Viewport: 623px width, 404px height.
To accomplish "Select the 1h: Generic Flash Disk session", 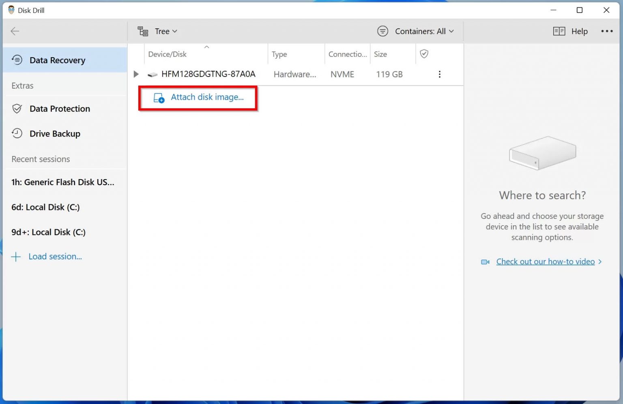I will coord(62,182).
